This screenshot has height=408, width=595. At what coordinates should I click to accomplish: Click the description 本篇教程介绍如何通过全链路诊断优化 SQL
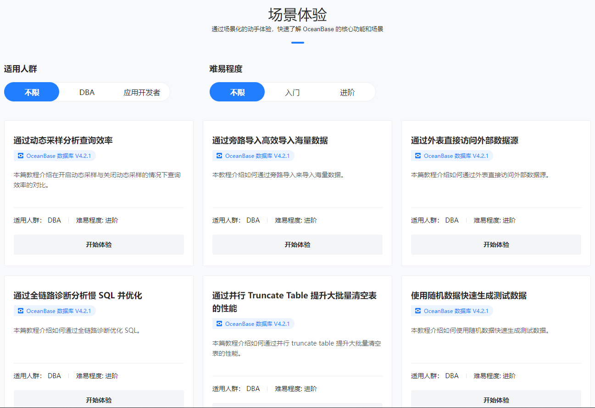coord(77,330)
